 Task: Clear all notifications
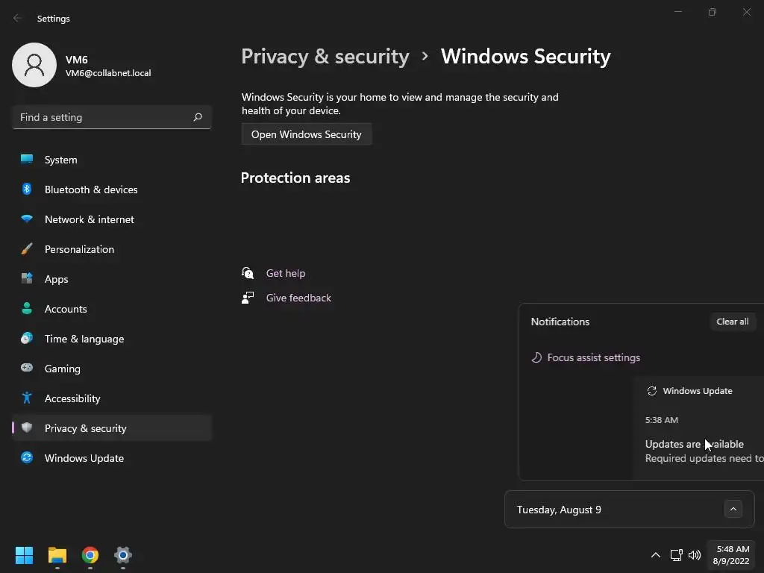pos(732,322)
